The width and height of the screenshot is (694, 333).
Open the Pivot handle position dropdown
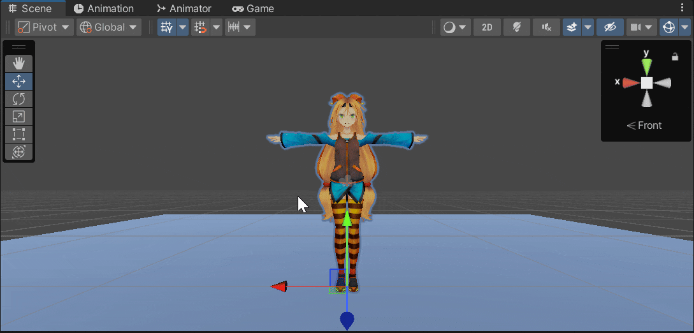coord(44,27)
